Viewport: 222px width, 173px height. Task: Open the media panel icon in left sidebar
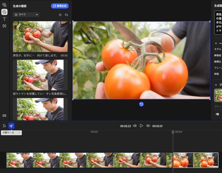coord(4,5)
